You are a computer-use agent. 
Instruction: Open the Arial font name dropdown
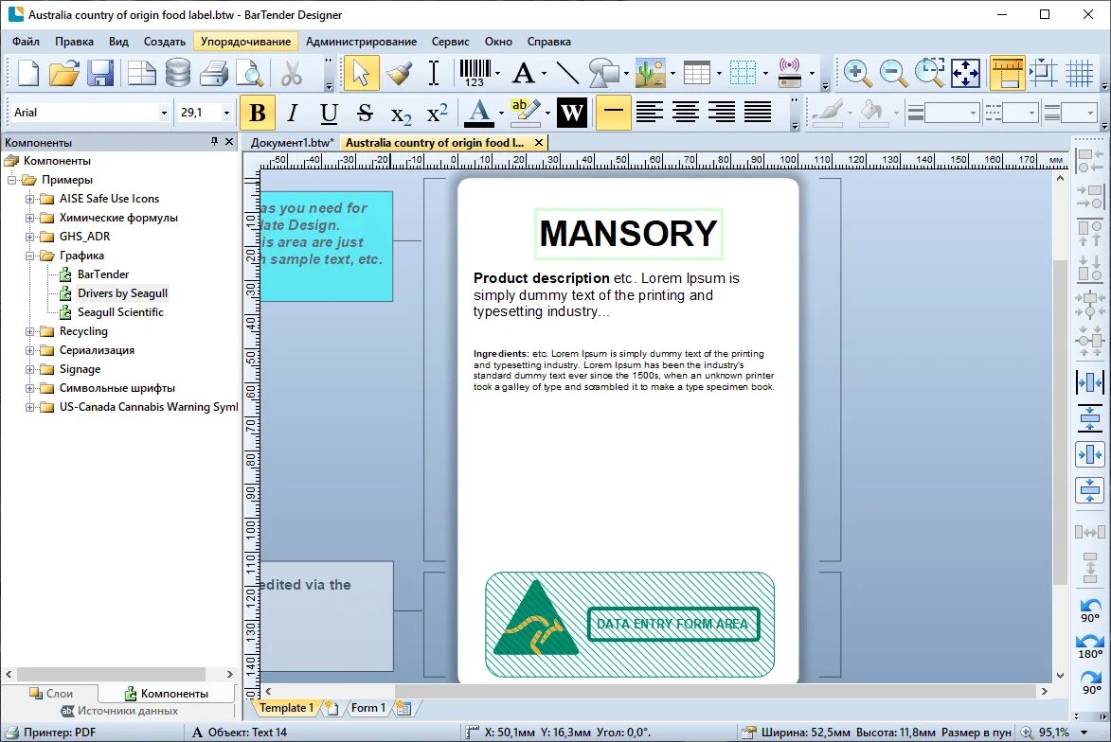164,113
